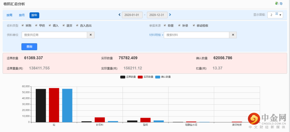Toggle the 称重 checkbox
The width and height of the screenshot is (290, 132).
point(165,25)
